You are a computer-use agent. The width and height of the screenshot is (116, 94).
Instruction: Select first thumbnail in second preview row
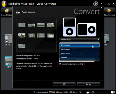click(22, 35)
